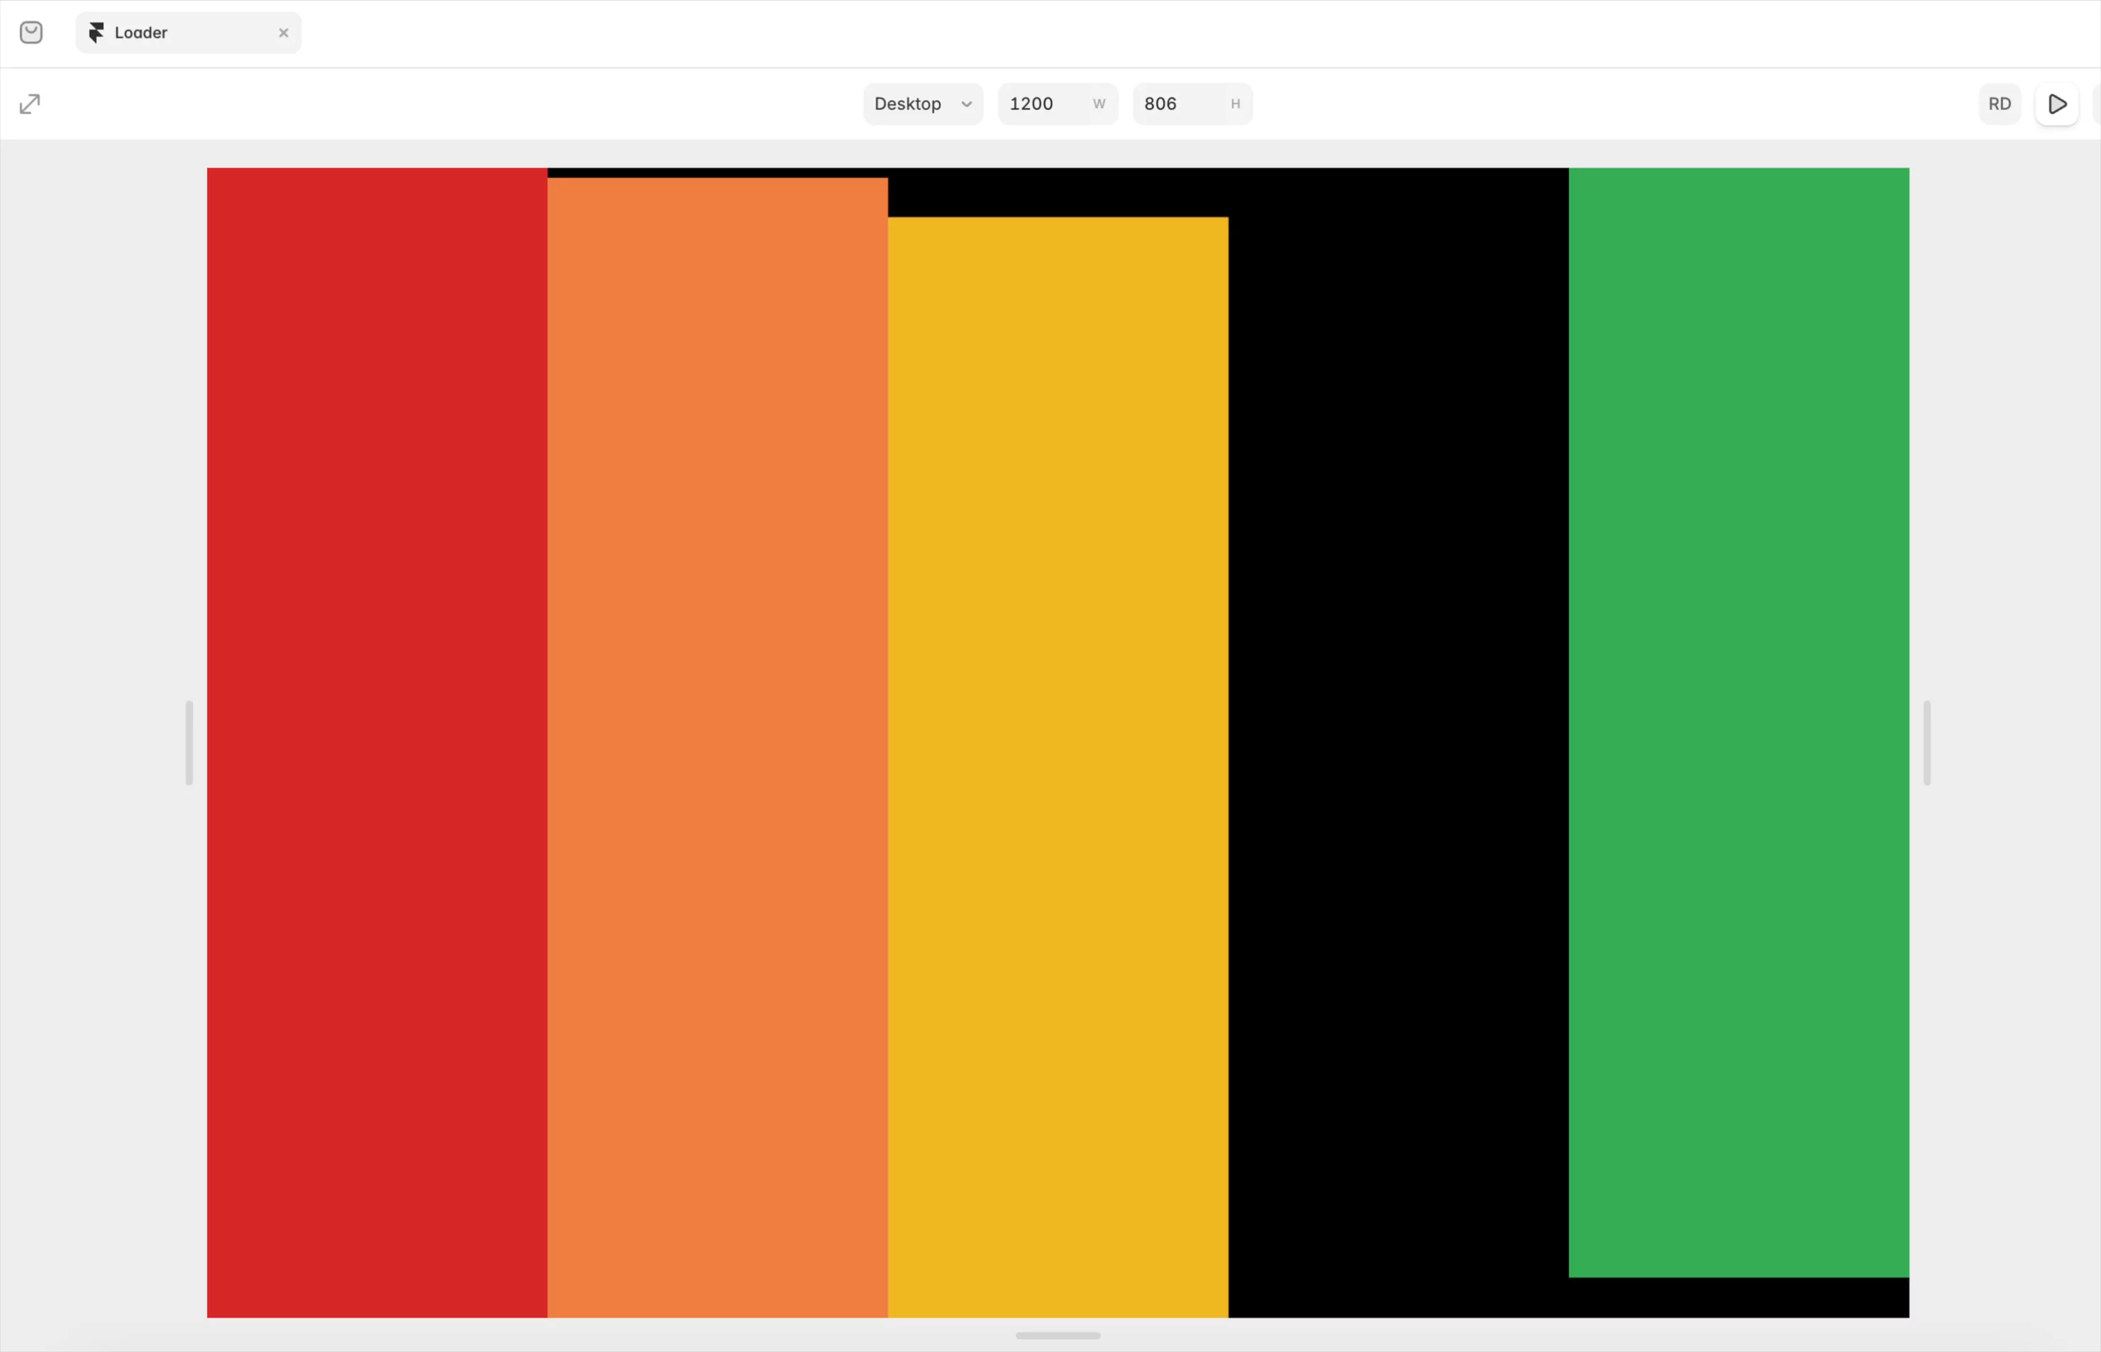Click the height field showing 806
The width and height of the screenshot is (2101, 1352).
tap(1192, 104)
